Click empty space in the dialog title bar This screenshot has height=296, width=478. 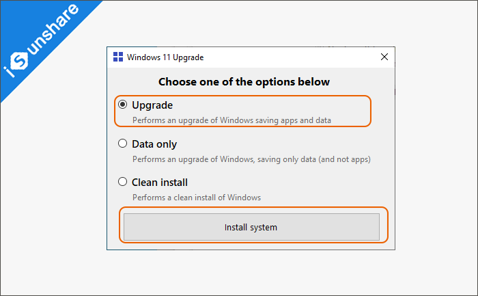(x=287, y=57)
